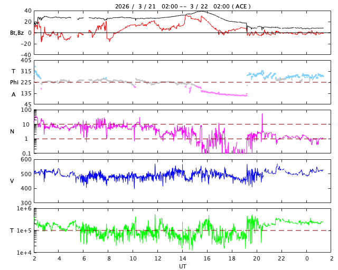Viewport: 338px width, 270px height.
Task: Click the plot title showing the ACE date range
Action: (183, 6)
